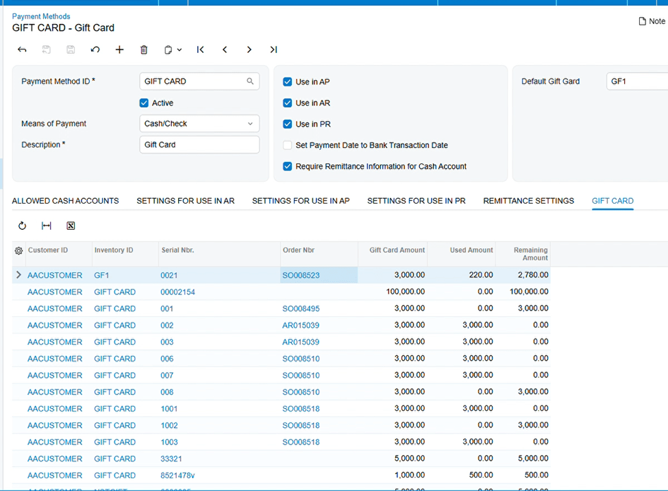Sort by the Gift Card Amount column header
668x491 pixels.
click(x=397, y=250)
